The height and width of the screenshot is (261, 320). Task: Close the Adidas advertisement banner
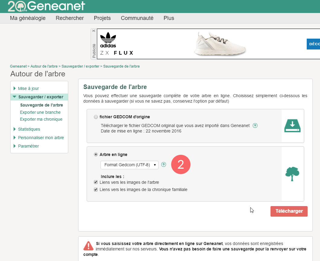click(x=94, y=31)
